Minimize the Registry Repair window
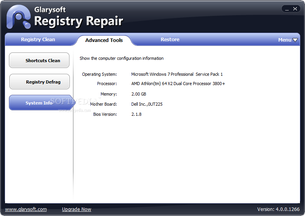Image resolution: width=305 pixels, height=216 pixels. click(x=287, y=9)
